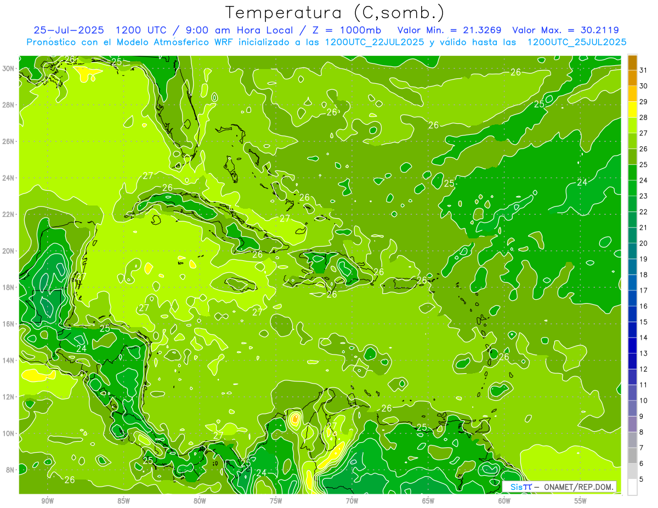The image size is (658, 508).
Task: Click the color scale label '20'
Action: tap(644, 243)
